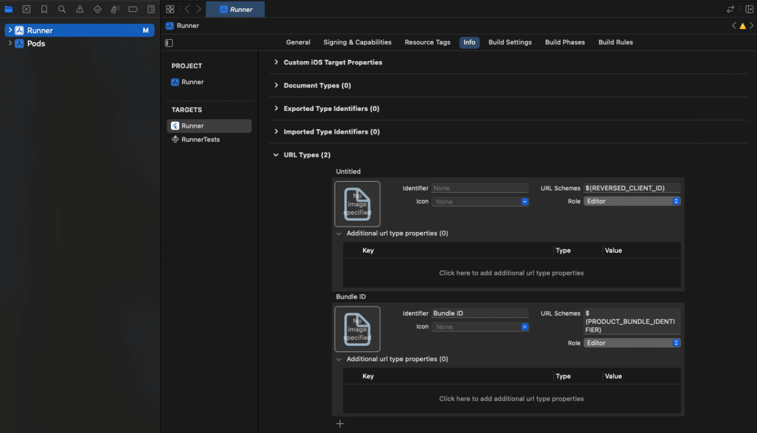Expand the Pods project in navigator

pyautogui.click(x=10, y=43)
